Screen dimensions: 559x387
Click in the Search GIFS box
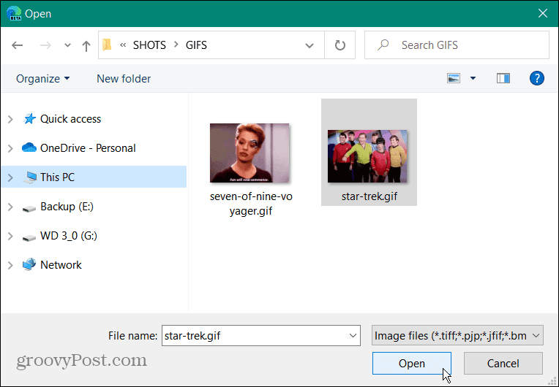(457, 45)
